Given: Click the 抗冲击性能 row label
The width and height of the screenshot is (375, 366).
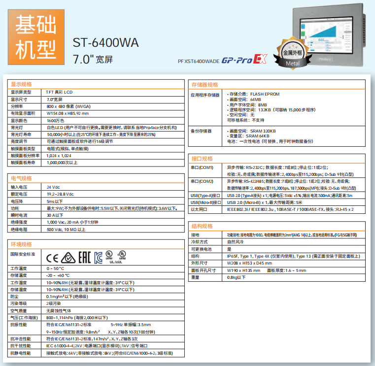Looking at the screenshot, I should point(21,339).
